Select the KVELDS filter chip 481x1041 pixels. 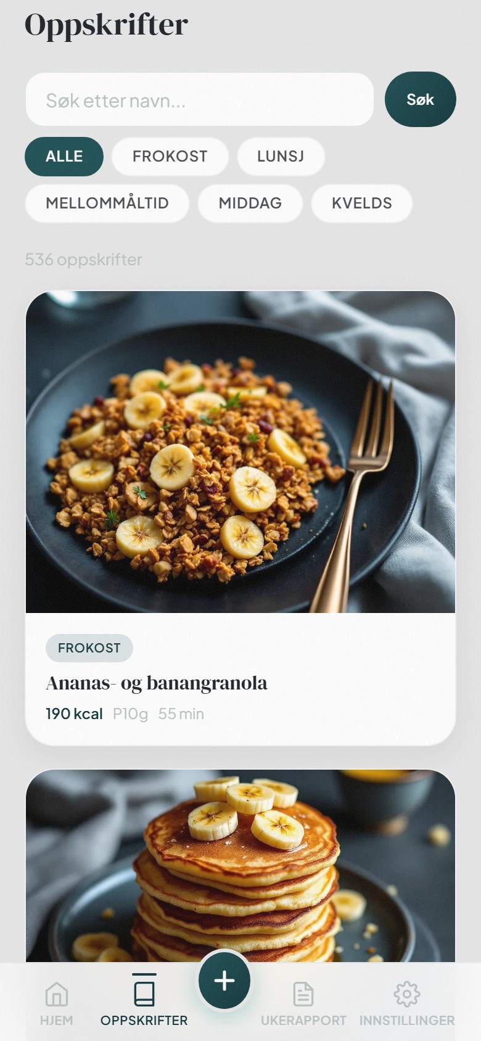click(362, 204)
